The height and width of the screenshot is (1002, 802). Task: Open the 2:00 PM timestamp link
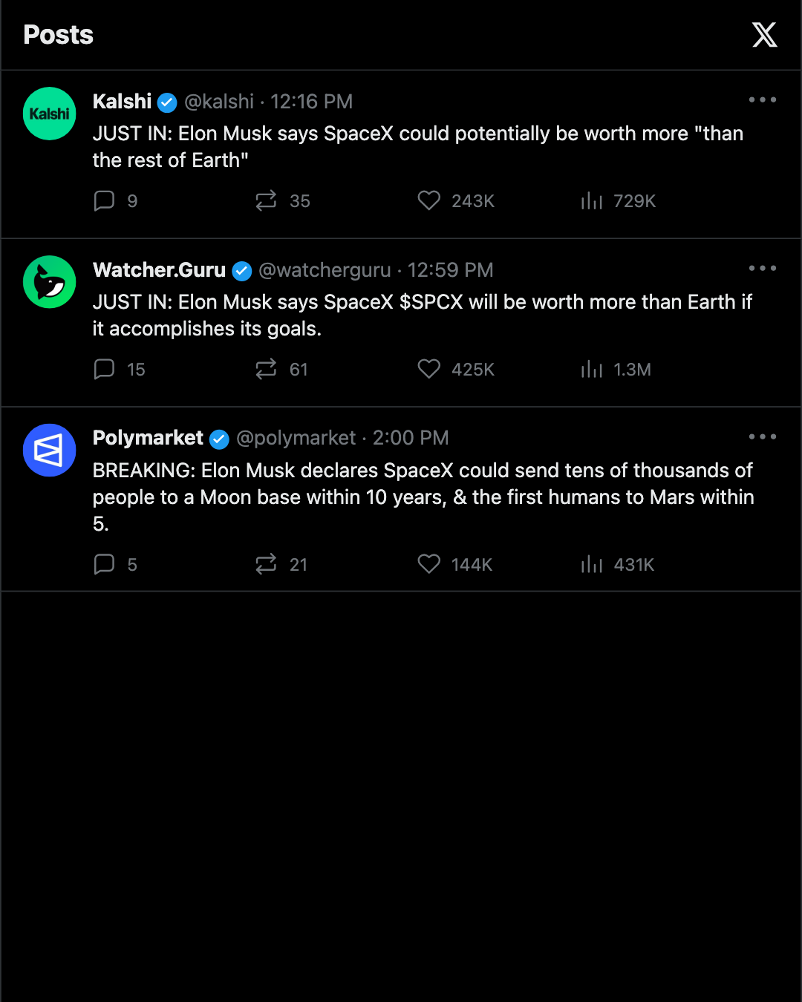pyautogui.click(x=411, y=438)
